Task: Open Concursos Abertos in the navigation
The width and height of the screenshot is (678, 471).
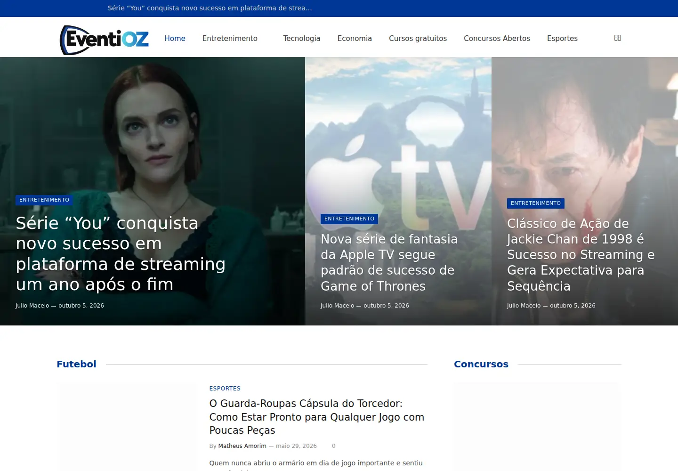Action: (497, 39)
